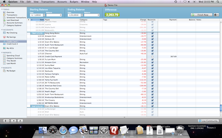Click the Ending Balance amount field
Image resolution: width=222 pixels, height=138 pixels.
[92, 15]
